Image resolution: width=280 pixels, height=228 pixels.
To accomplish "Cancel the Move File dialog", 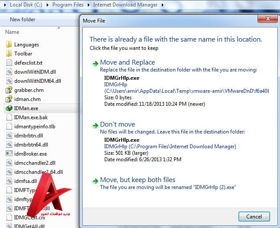I will (x=254, y=217).
